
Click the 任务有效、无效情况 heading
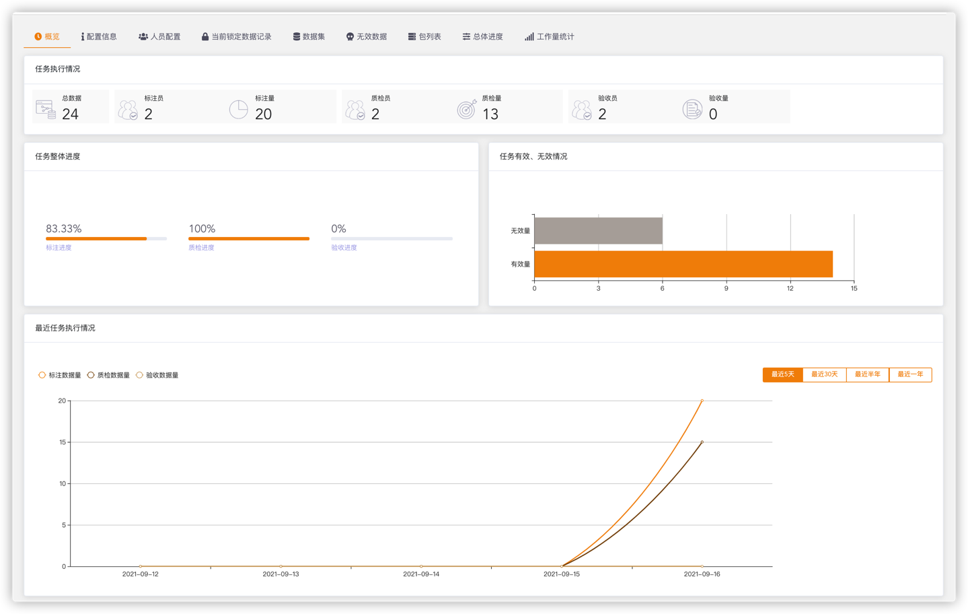click(533, 156)
